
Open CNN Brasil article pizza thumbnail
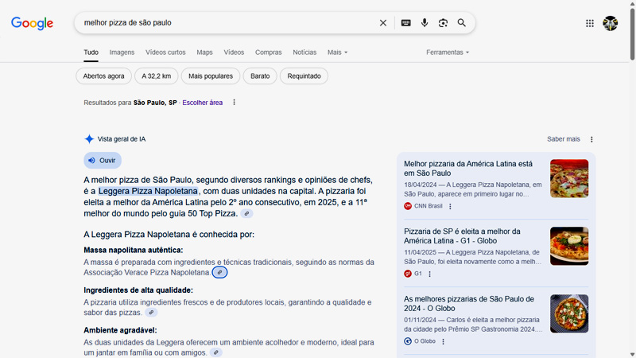(569, 178)
